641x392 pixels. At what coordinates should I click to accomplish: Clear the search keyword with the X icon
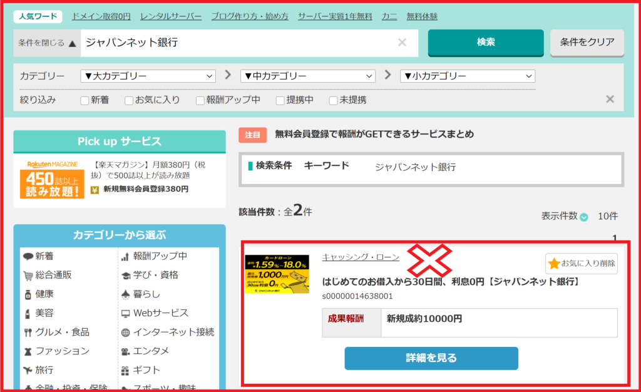(403, 42)
